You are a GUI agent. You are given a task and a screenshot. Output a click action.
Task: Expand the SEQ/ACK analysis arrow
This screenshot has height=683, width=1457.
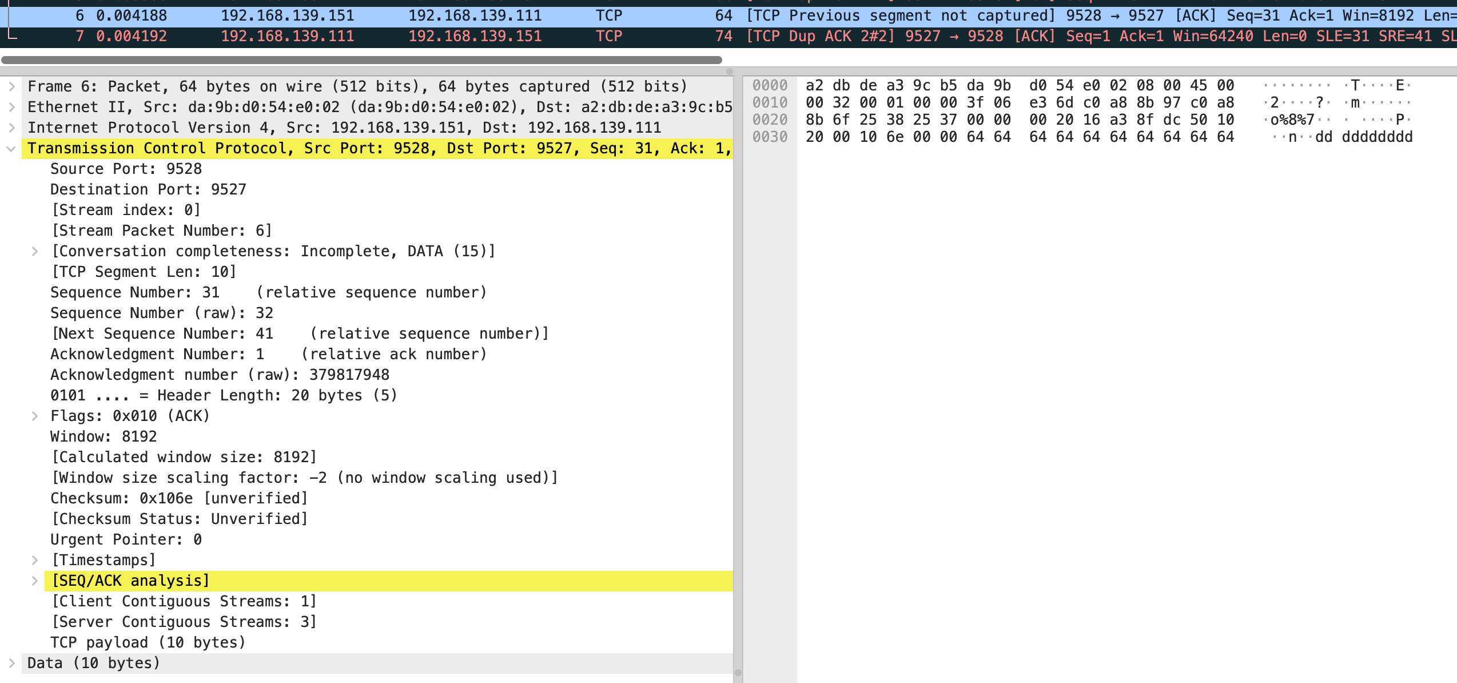point(35,581)
